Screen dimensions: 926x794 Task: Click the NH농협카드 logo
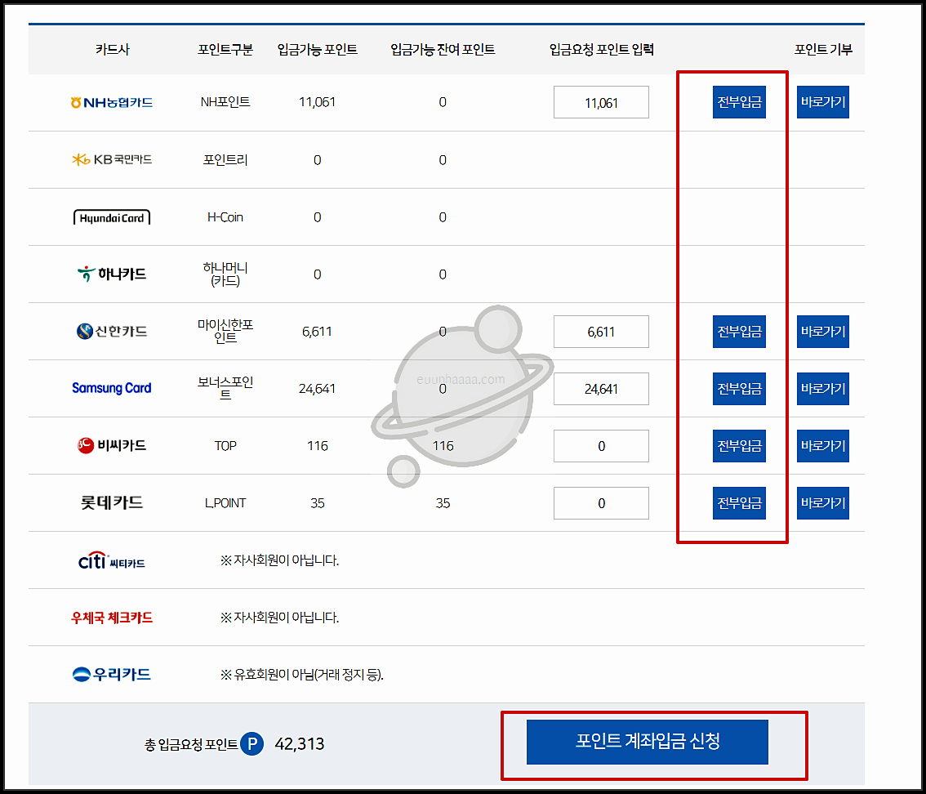pos(111,102)
